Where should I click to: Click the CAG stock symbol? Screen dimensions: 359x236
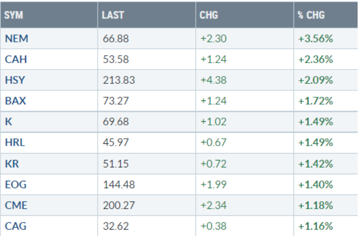click(x=15, y=226)
